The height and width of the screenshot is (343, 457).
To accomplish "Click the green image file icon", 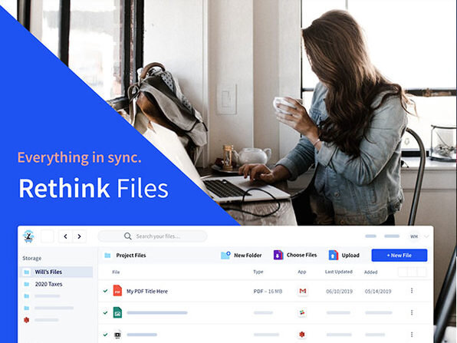I will point(117,312).
